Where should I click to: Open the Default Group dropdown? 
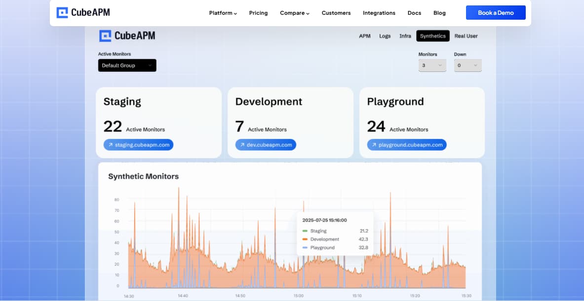click(x=127, y=65)
